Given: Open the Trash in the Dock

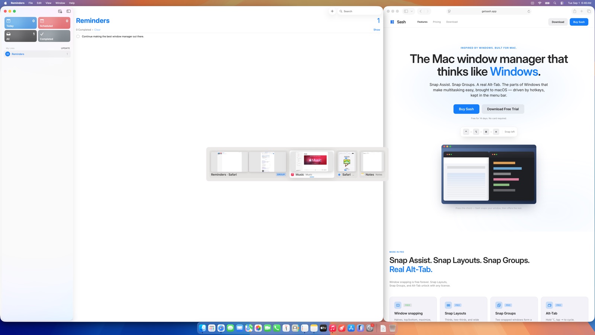Looking at the screenshot, I should pyautogui.click(x=392, y=328).
